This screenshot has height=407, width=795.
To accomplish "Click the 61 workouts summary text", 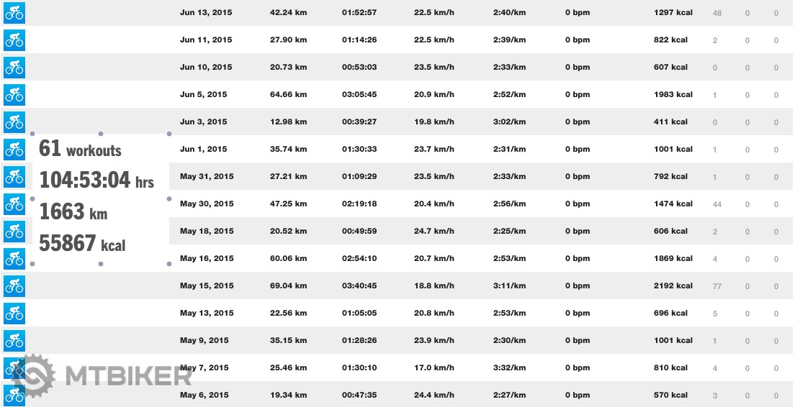I will pos(80,149).
